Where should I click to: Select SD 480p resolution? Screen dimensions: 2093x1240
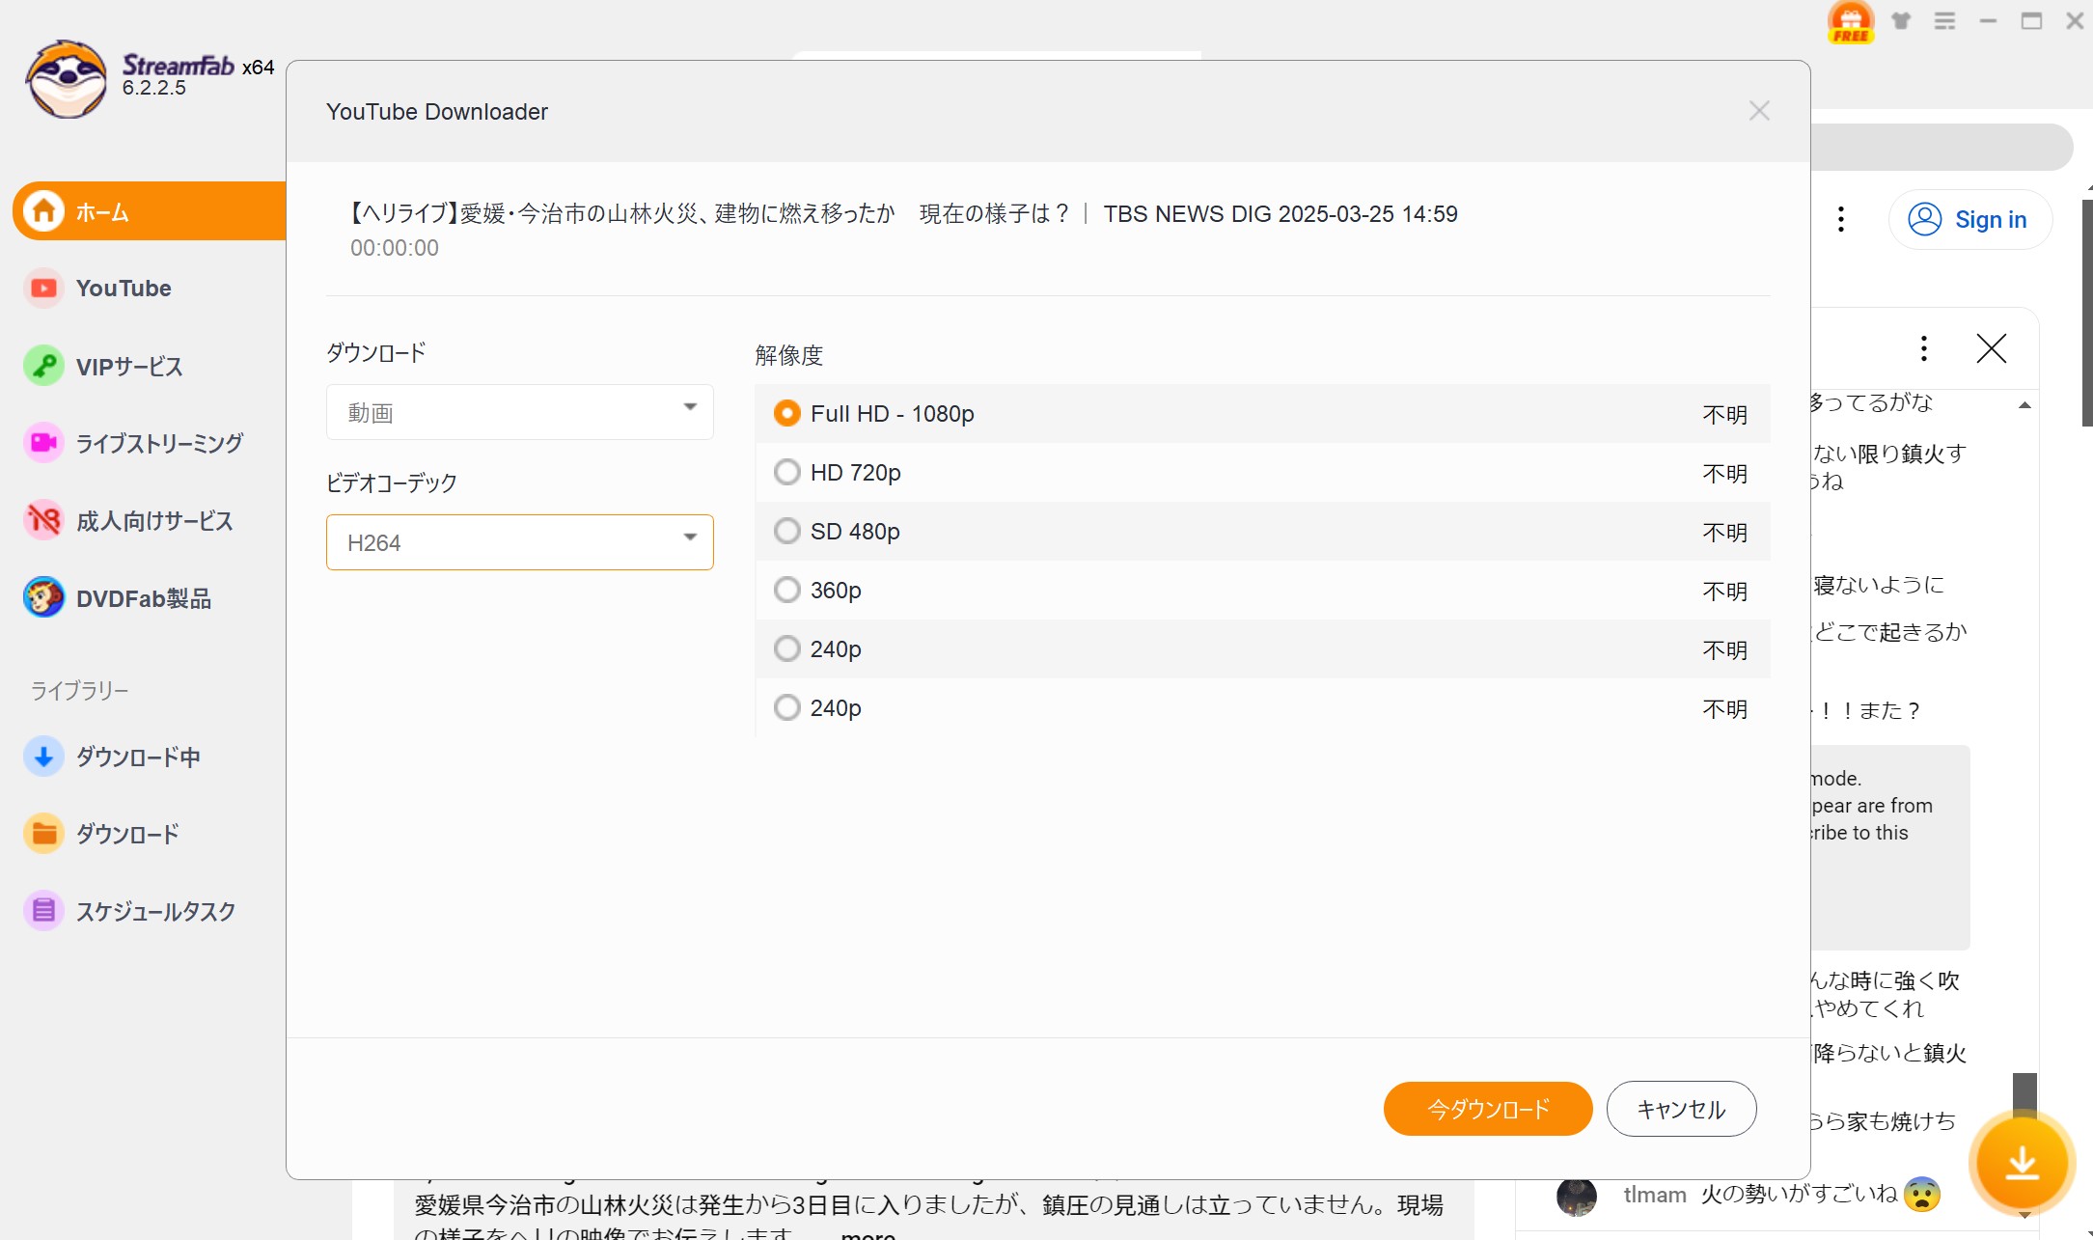point(1262,532)
